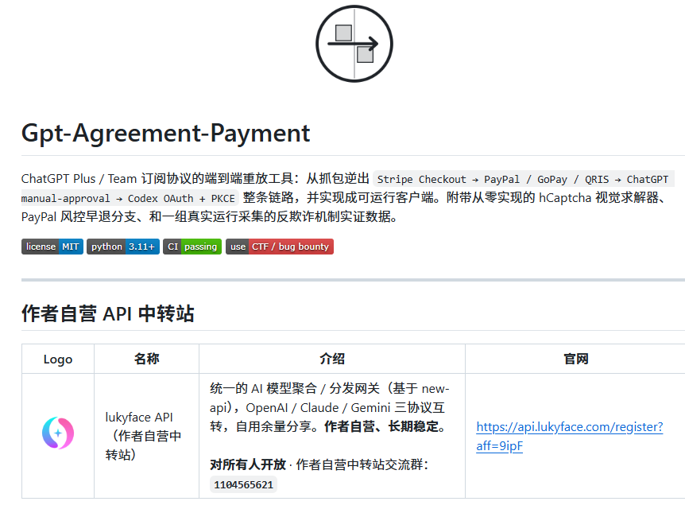Open the use CTF / bug bounty badge
Screen dimensions: 685x509
[x=280, y=247]
